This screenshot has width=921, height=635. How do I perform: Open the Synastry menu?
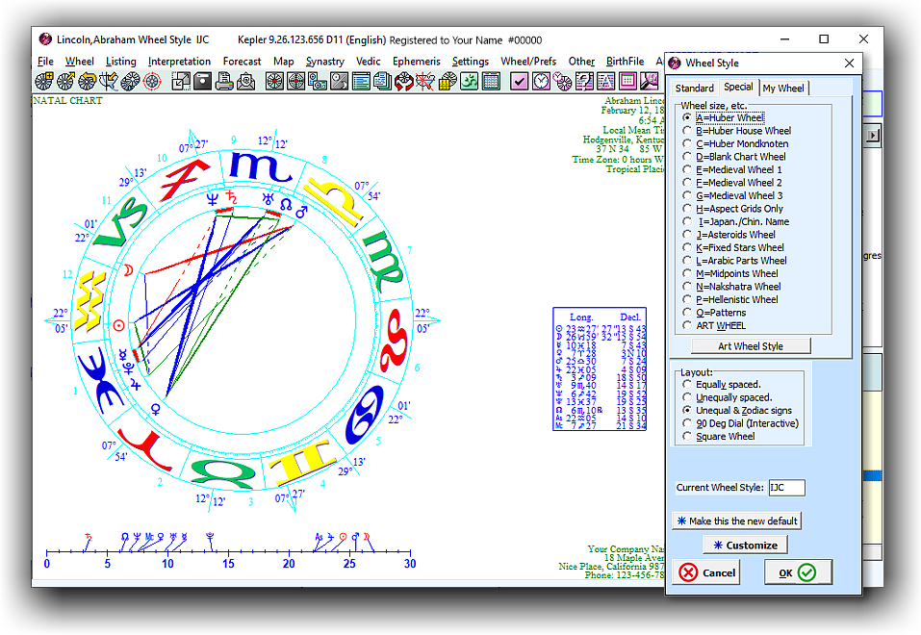(325, 62)
